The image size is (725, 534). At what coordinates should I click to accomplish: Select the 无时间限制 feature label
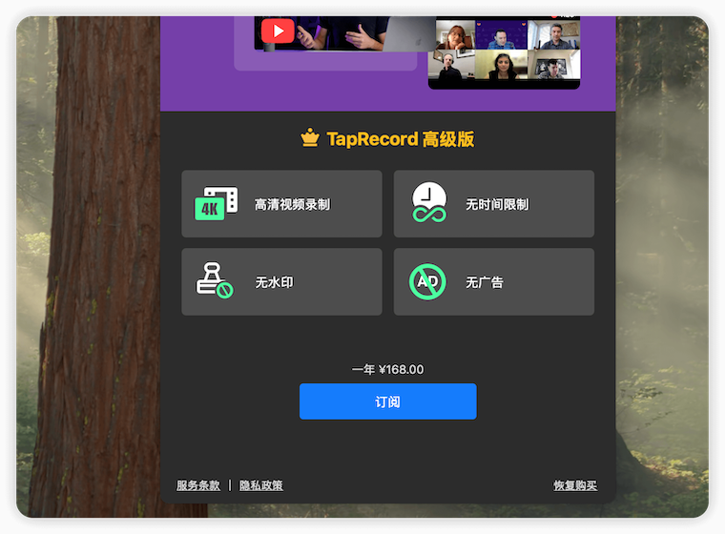[497, 204]
